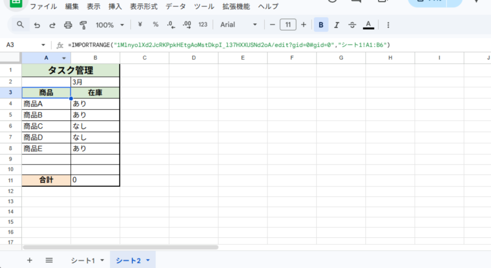Click the print icon
The width and height of the screenshot is (491, 268).
68,24
